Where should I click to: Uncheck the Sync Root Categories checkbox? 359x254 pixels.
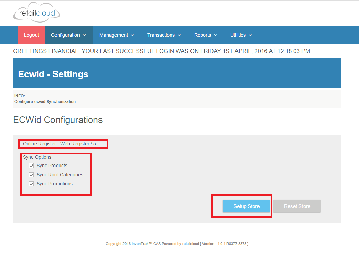31,175
